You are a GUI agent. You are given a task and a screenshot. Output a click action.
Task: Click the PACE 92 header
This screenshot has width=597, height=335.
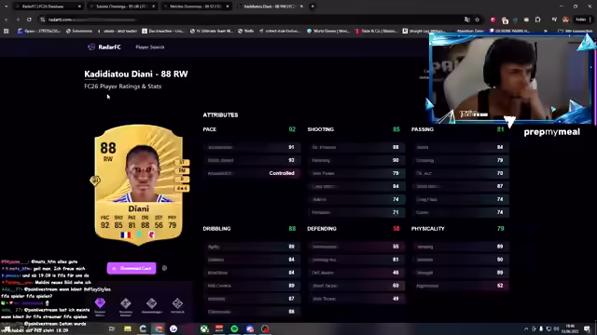(x=249, y=129)
